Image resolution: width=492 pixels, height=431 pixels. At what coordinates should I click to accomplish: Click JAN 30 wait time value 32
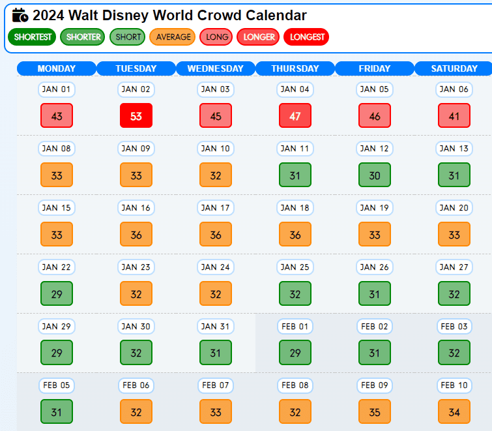(x=136, y=353)
